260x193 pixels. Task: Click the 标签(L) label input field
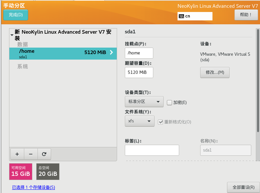152,150
